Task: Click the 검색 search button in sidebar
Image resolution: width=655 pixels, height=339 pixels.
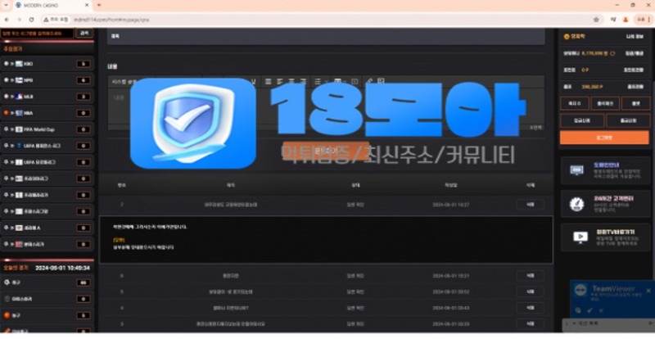Action: [84, 33]
